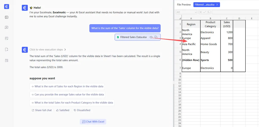The image size is (259, 127).
Task: Mark the response as Satisfied
Action: (x=62, y=110)
